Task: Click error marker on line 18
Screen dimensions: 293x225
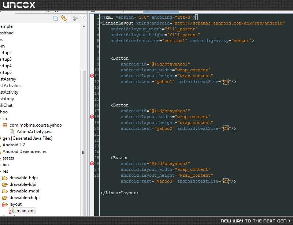Action: click(92, 116)
